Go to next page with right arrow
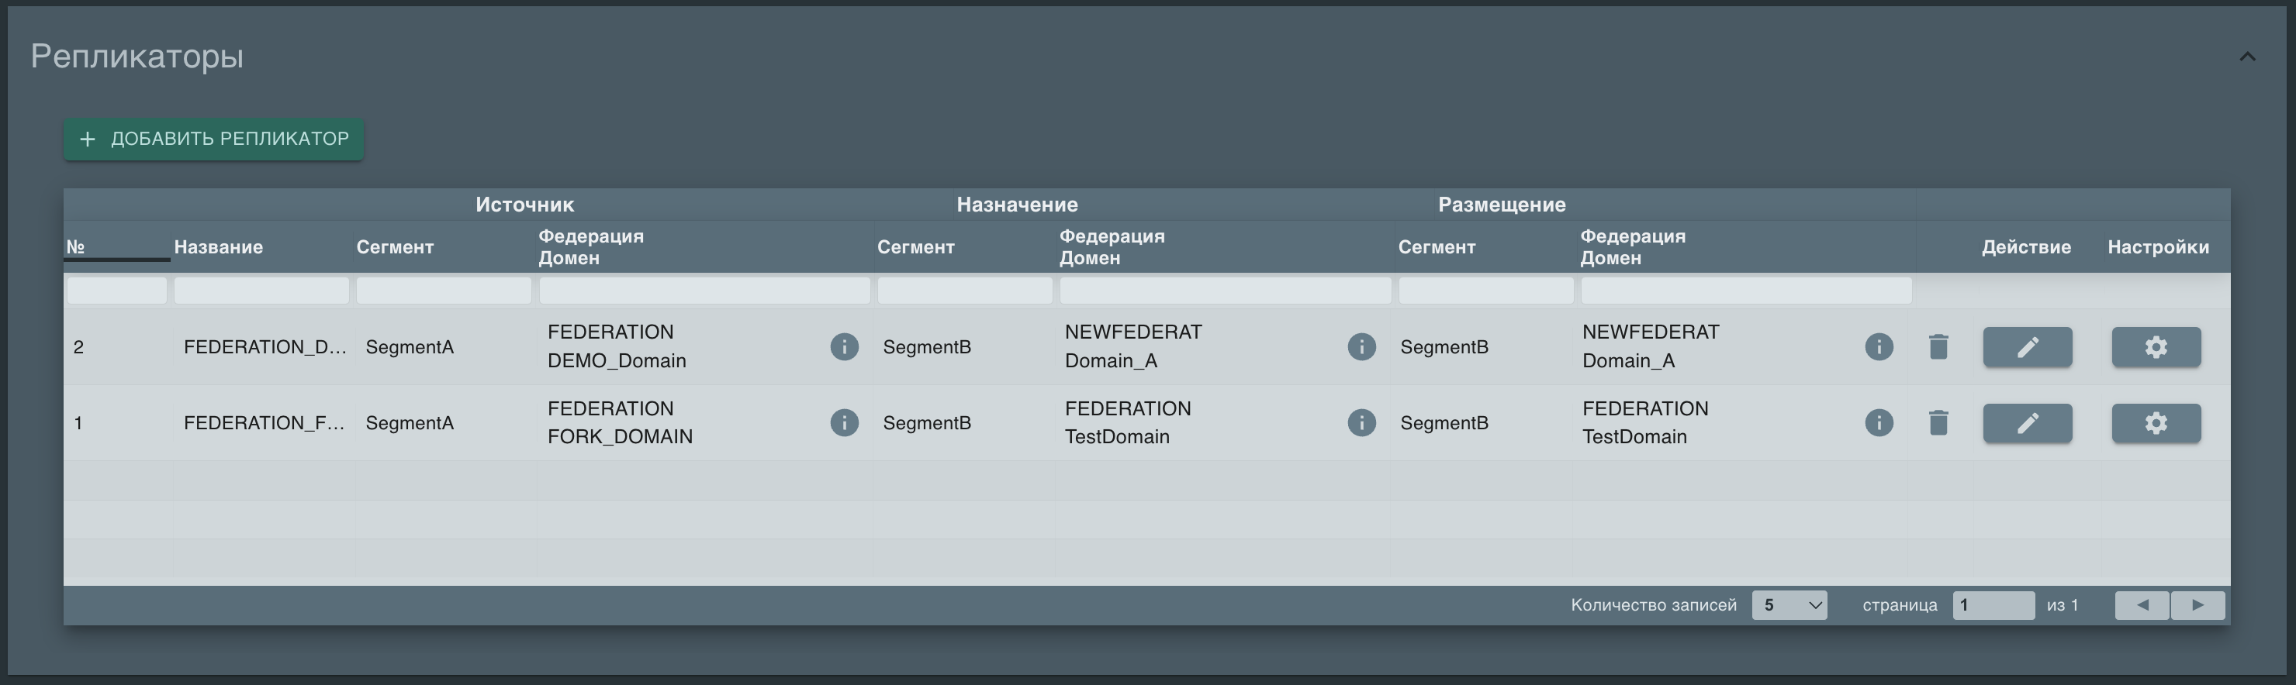The width and height of the screenshot is (2296, 685). click(x=2197, y=605)
